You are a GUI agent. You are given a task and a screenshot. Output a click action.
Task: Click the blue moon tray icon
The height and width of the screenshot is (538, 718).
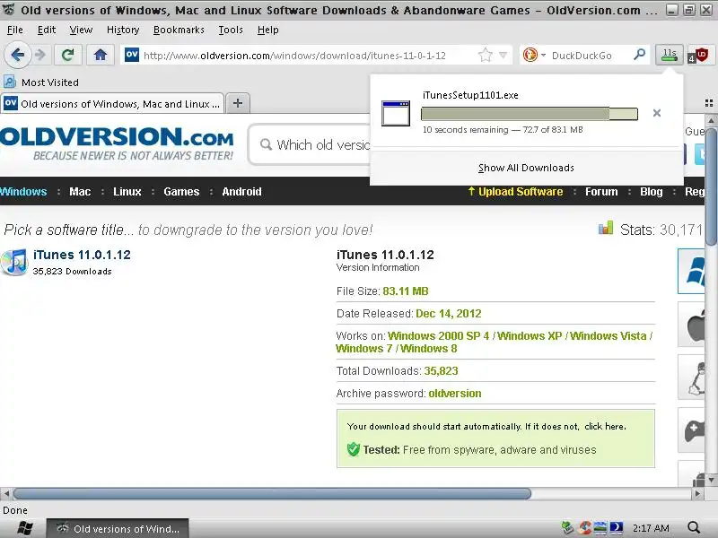(x=617, y=528)
